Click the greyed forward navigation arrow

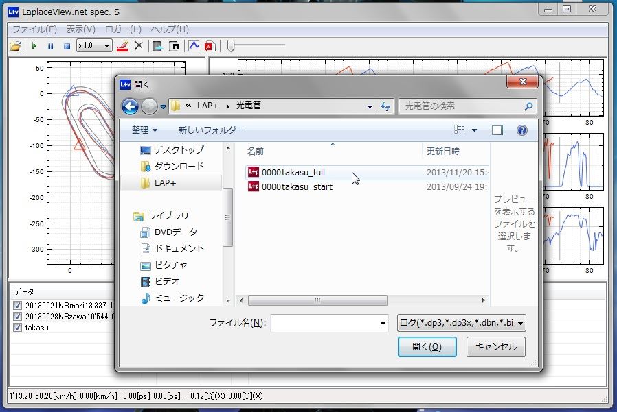coord(148,106)
